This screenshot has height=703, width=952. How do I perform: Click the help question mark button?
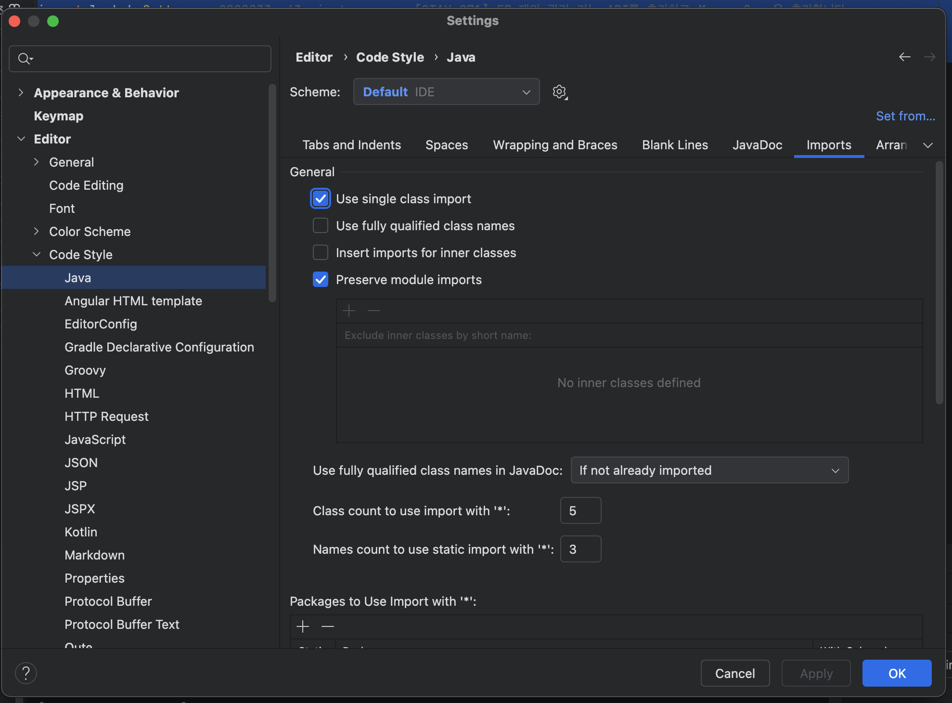pos(26,673)
